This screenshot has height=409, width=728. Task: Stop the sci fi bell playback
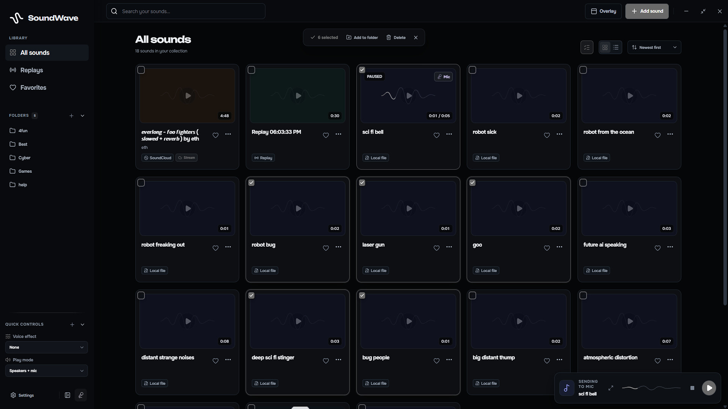(692, 388)
